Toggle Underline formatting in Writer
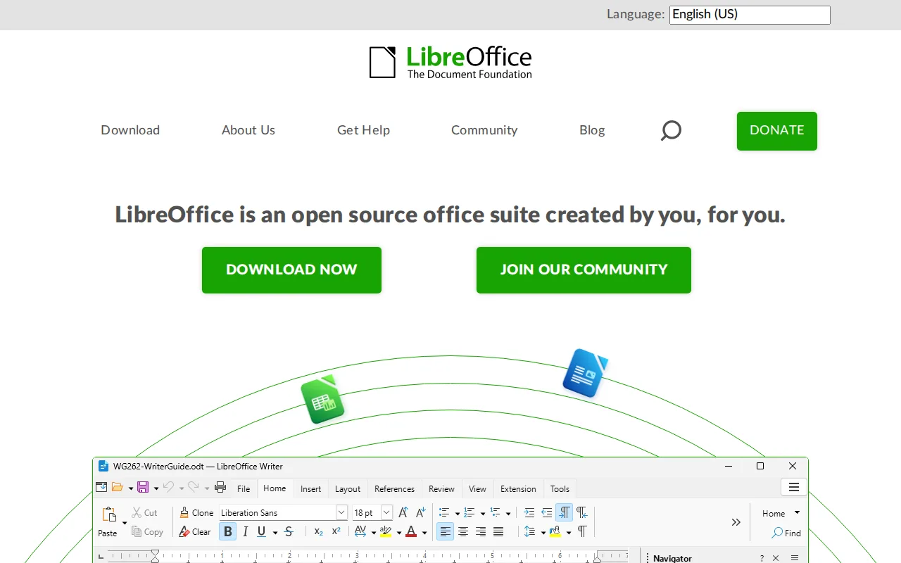This screenshot has width=901, height=563. [x=262, y=532]
